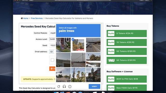Image resolution: width=166 pixels, height=93 pixels.
Task: Click Western Union logo on 50 Tokens button
Action: (111, 60)
